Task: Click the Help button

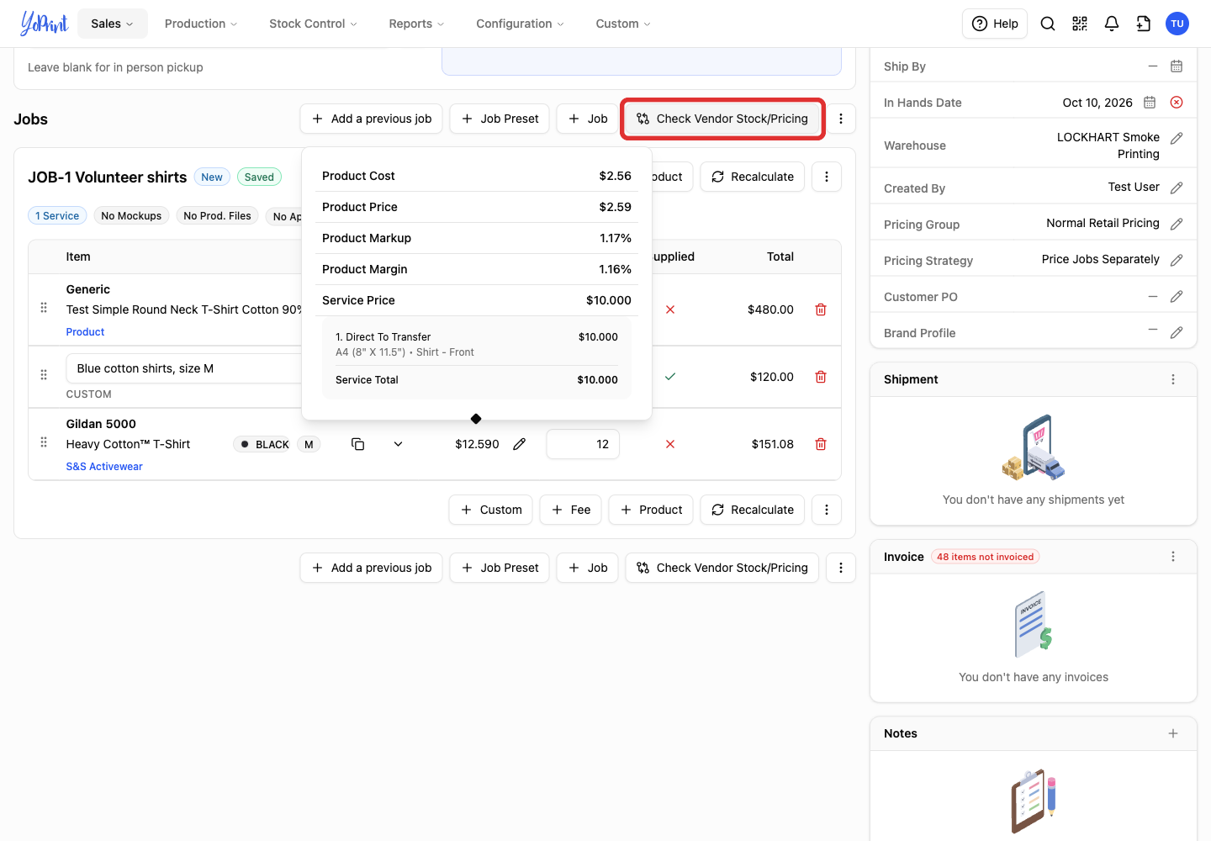Action: point(995,24)
